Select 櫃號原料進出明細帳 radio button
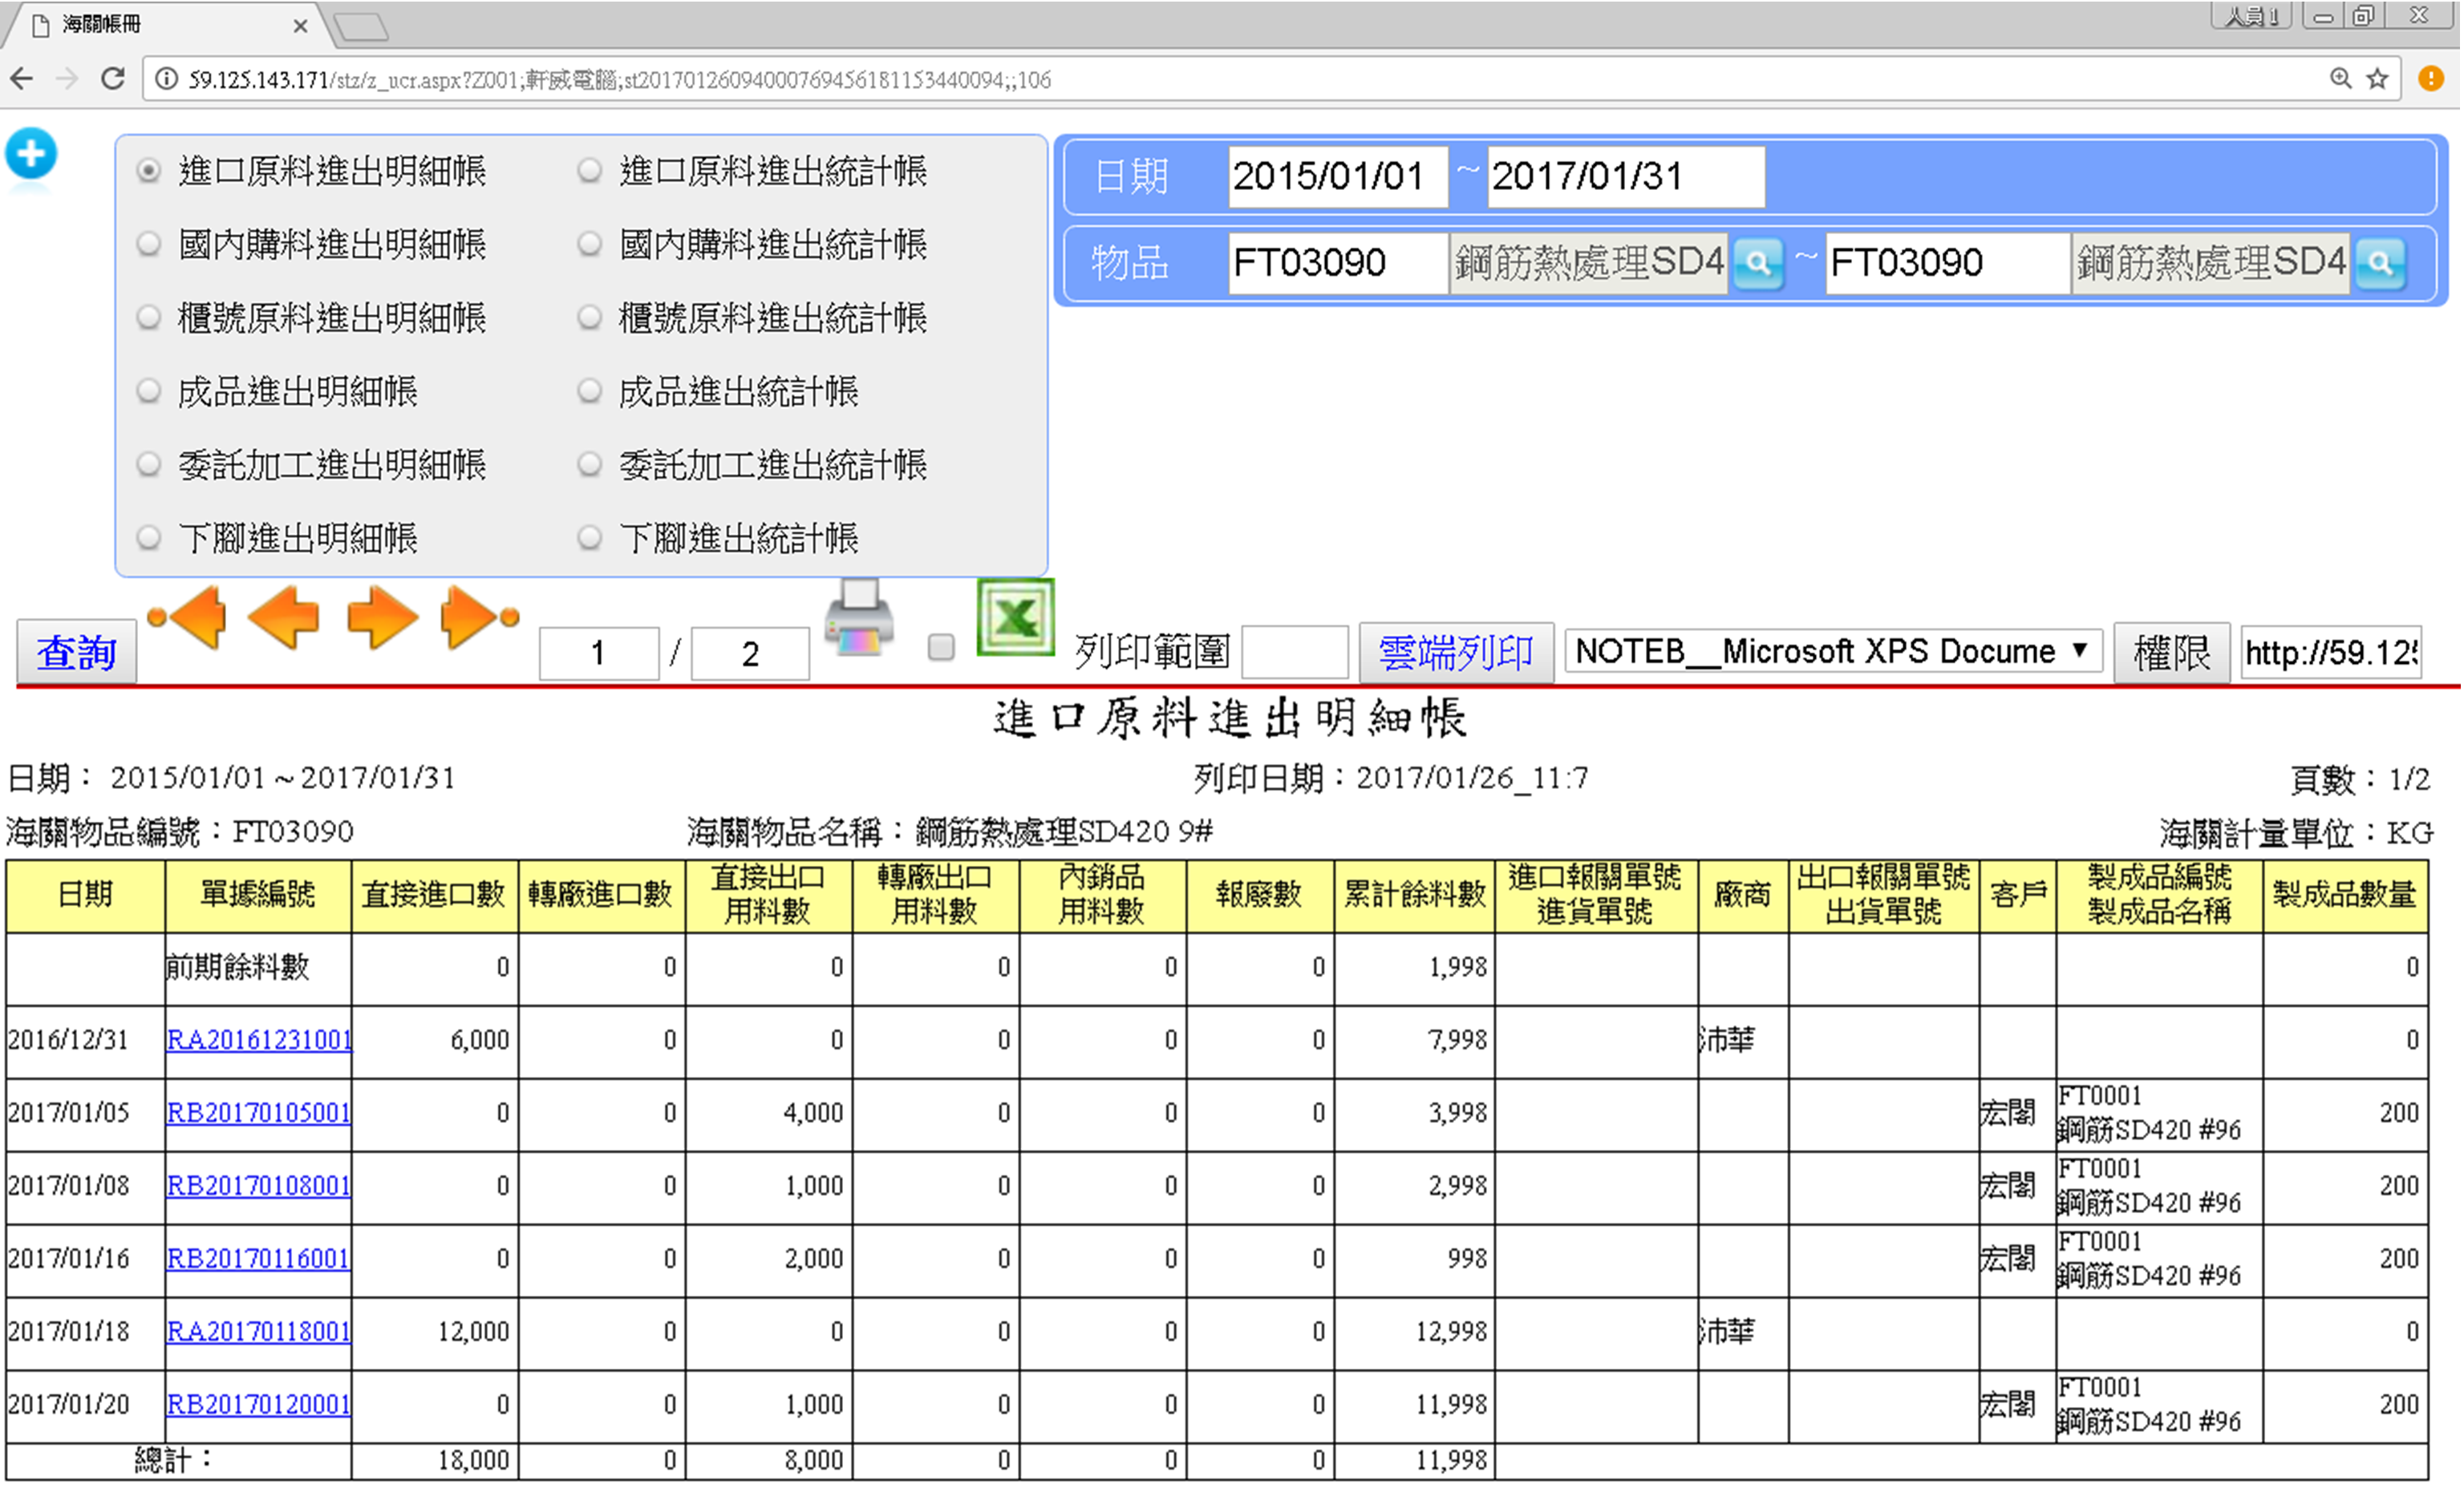2464x1501 pixels. (x=149, y=318)
